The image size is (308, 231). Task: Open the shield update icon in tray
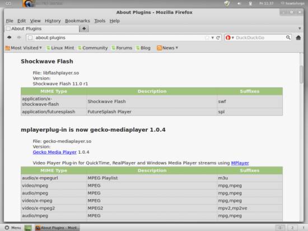(x=227, y=3)
